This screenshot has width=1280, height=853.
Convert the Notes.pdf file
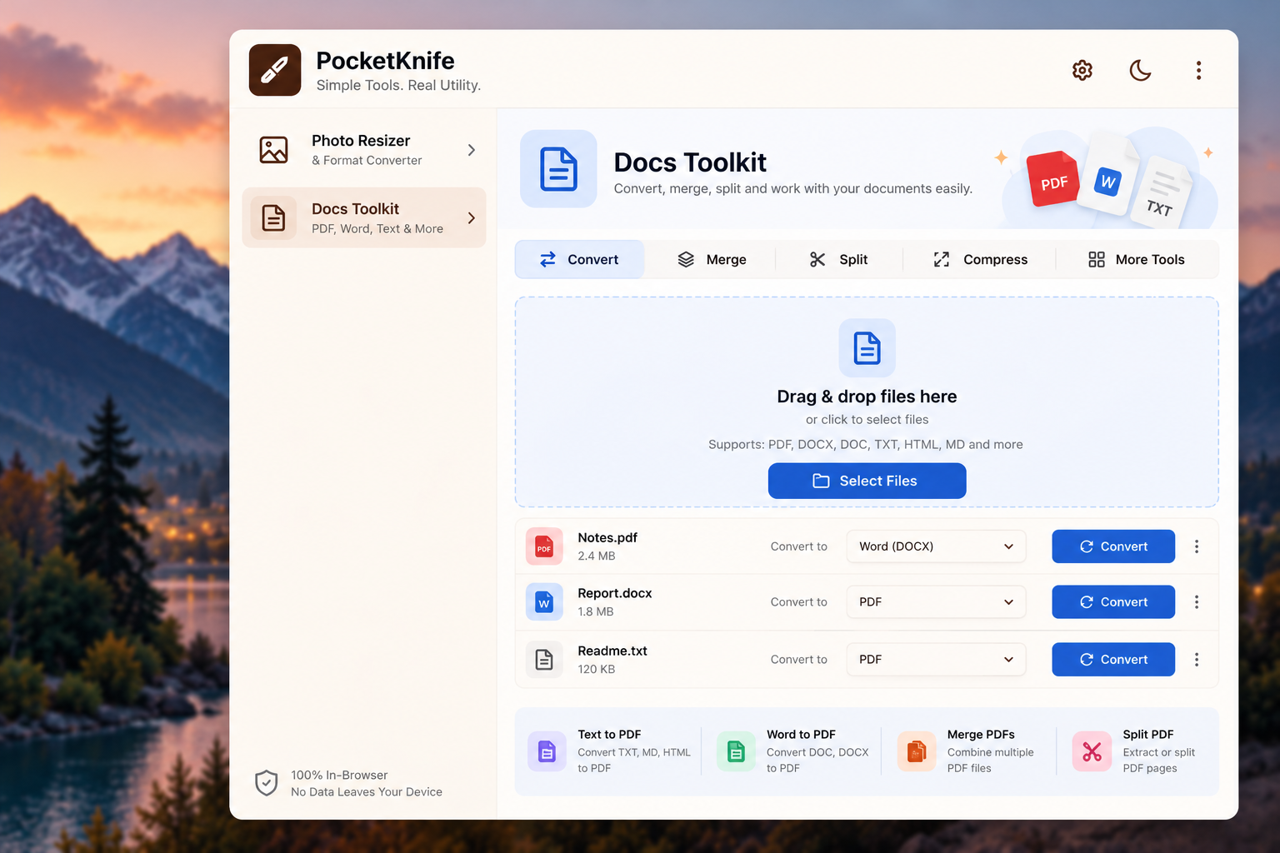(x=1113, y=546)
